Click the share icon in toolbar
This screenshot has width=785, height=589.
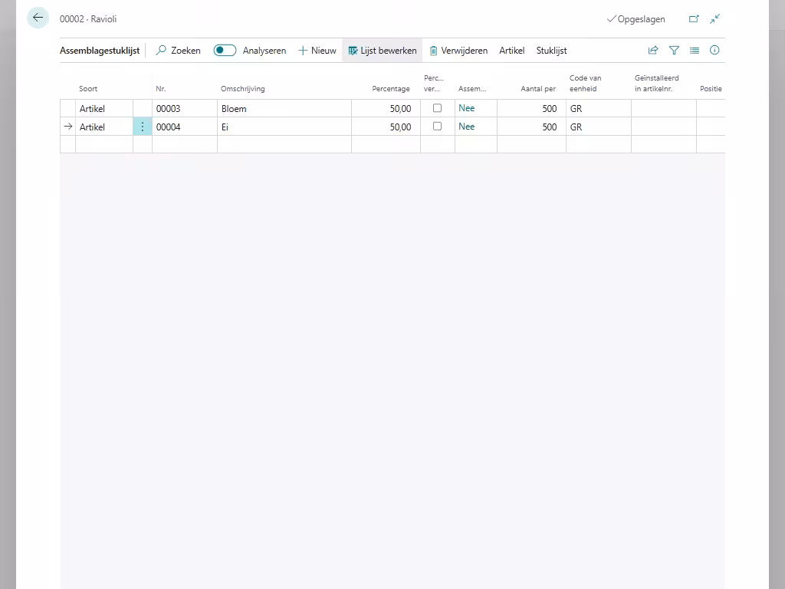653,51
